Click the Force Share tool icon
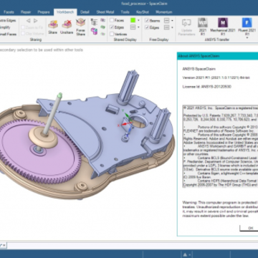 coord(80,23)
